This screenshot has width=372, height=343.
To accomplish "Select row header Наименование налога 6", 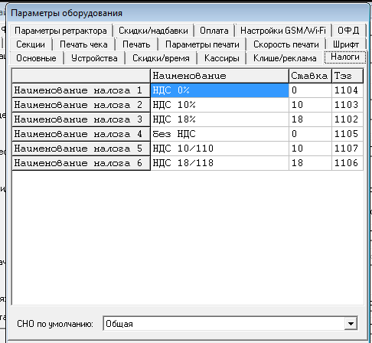I will click(x=81, y=163).
